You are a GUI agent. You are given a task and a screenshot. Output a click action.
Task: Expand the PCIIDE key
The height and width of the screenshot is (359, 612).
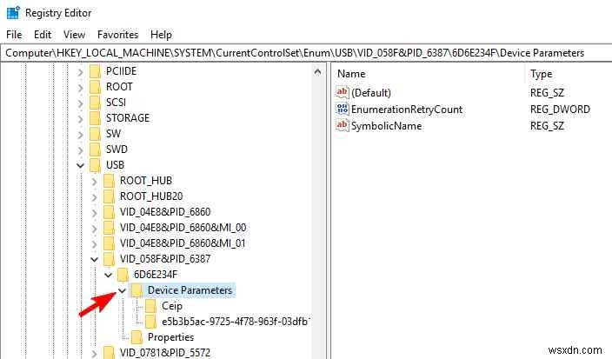pyautogui.click(x=80, y=72)
